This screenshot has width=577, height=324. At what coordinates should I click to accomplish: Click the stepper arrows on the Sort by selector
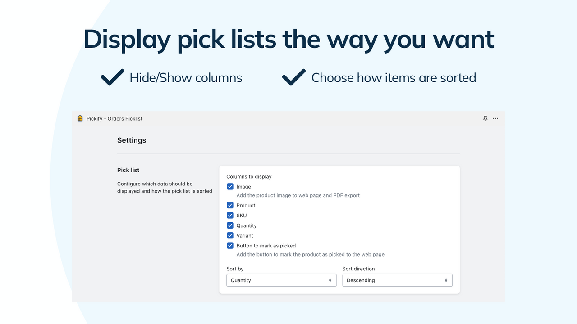330,280
